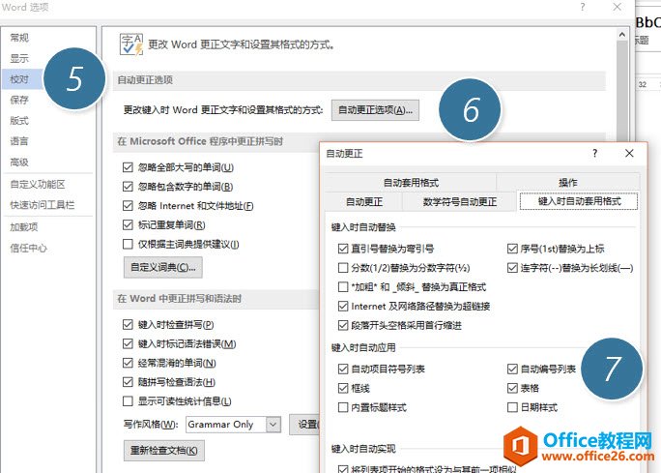Toggle 自动编号列表 checkbox
Screen dimensions: 661x473
[x=512, y=370]
